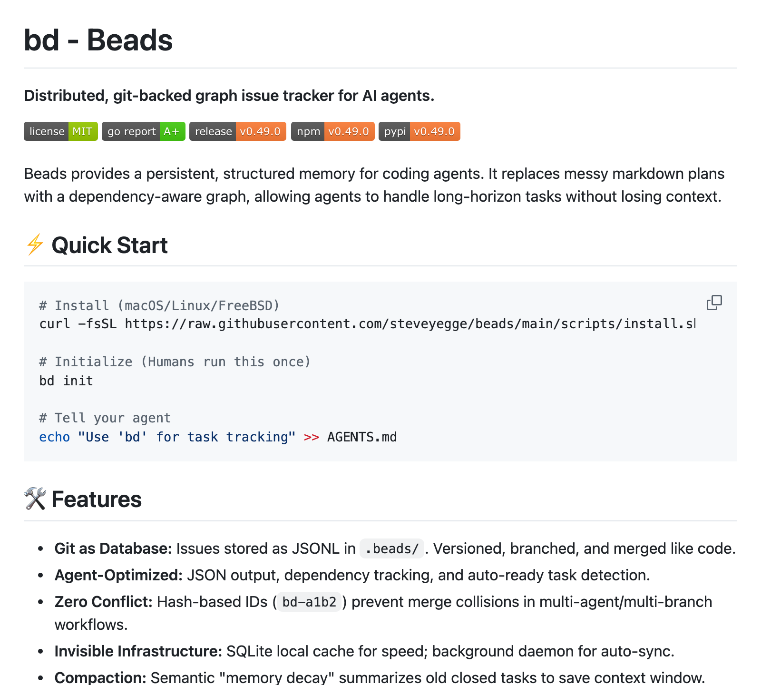Open the release v0.49.0 badge
Image resolution: width=761 pixels, height=685 pixels.
click(x=237, y=131)
